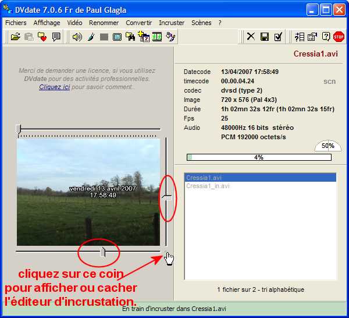Open the Vidéo menu
Viewport: 349px width, 318px height.
[74, 23]
